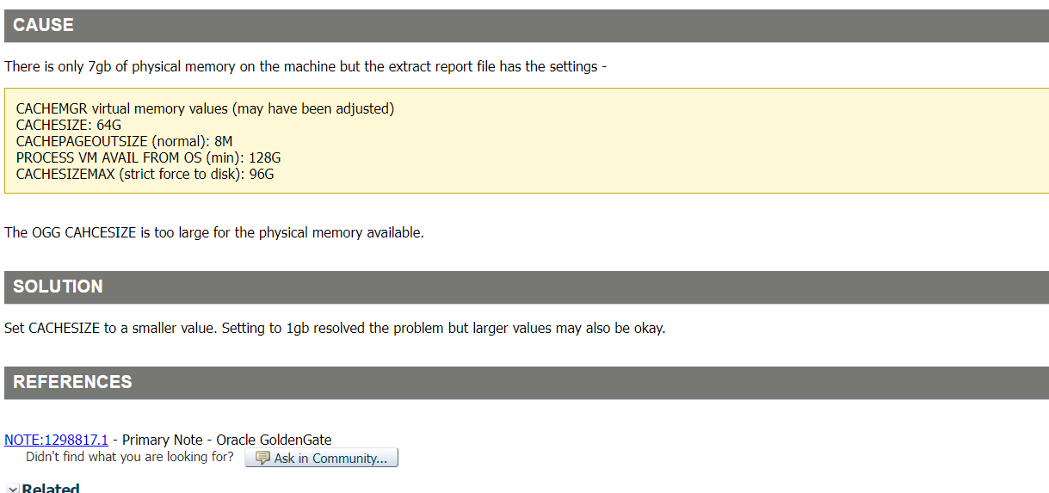Click the Ask in Community button
The image size is (1049, 493).
[321, 458]
